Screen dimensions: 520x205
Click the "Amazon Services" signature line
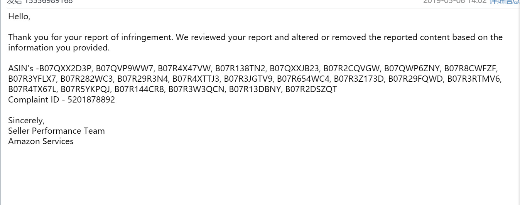pos(41,141)
